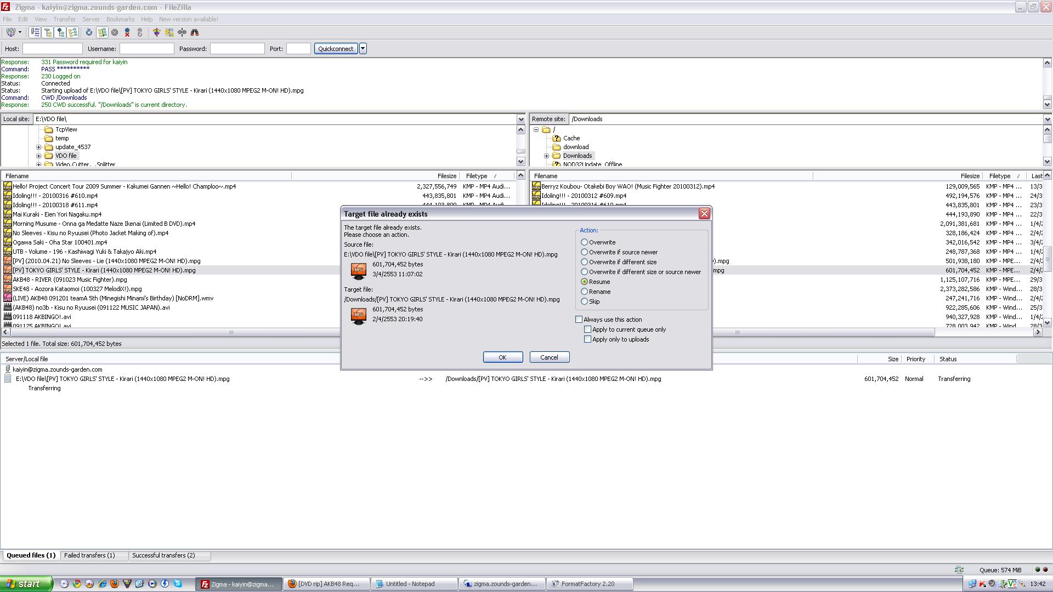This screenshot has width=1053, height=592.
Task: Click the refresh file lists icon
Action: (89, 32)
